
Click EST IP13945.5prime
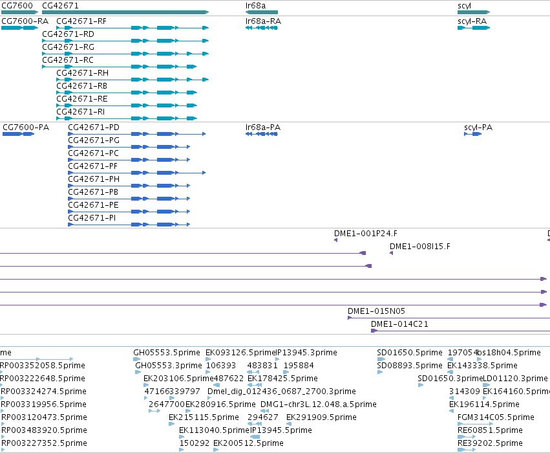coord(281,430)
